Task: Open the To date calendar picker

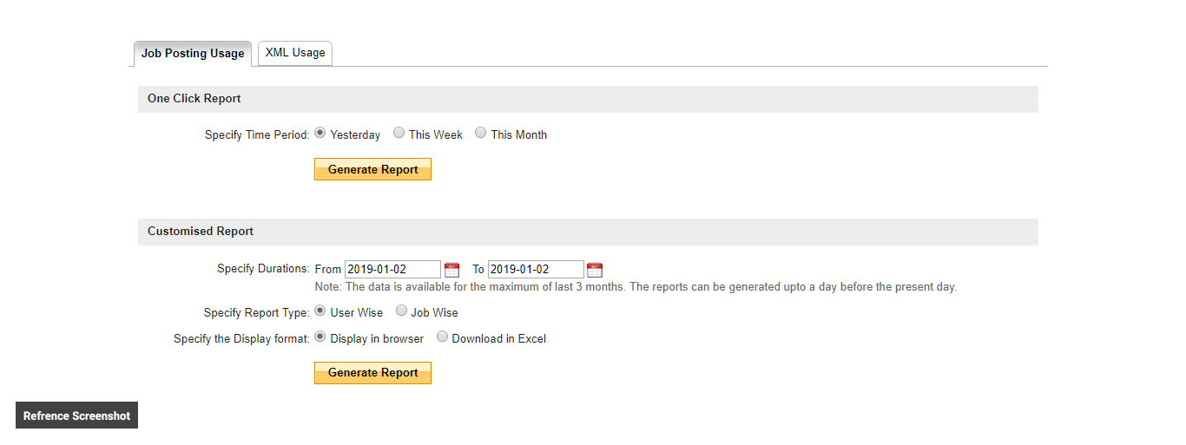Action: [594, 270]
